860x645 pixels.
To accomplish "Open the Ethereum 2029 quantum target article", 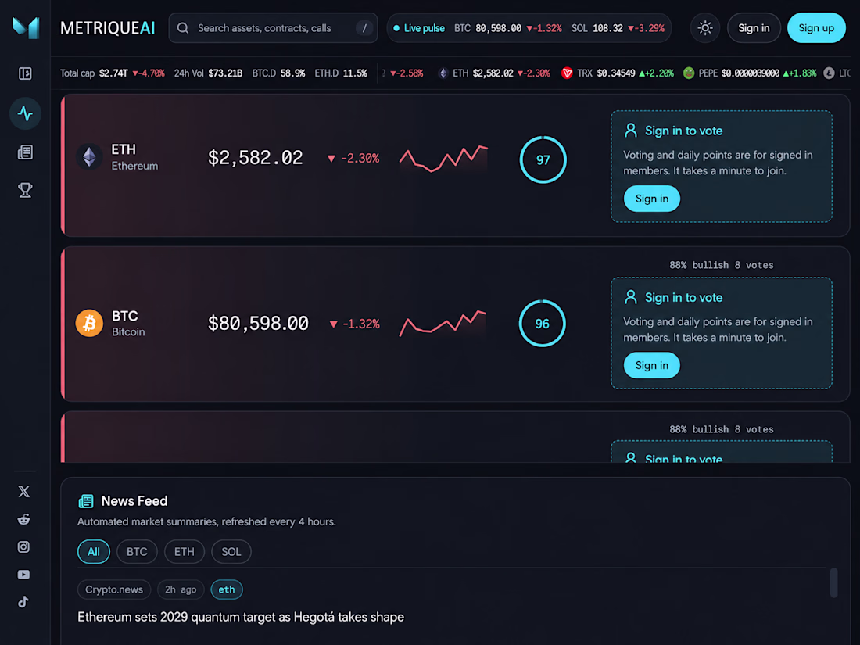I will pyautogui.click(x=241, y=617).
